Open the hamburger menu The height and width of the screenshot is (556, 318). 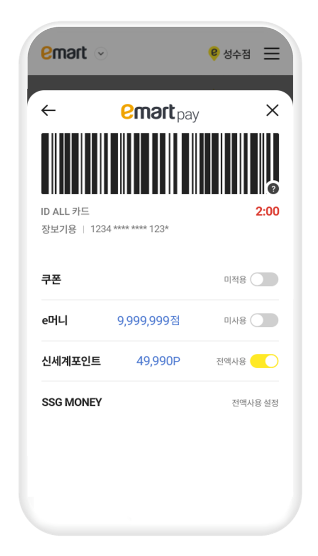[x=272, y=53]
